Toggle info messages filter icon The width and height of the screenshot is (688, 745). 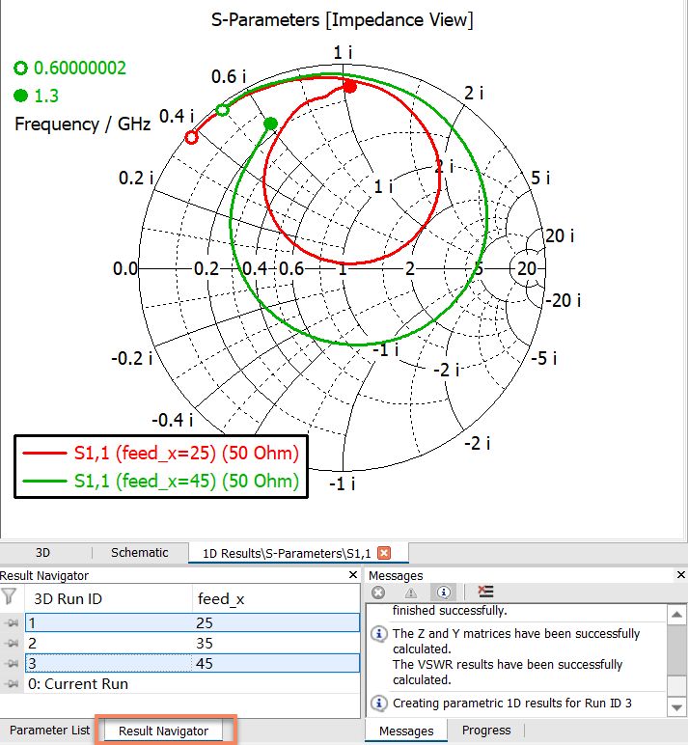[443, 592]
